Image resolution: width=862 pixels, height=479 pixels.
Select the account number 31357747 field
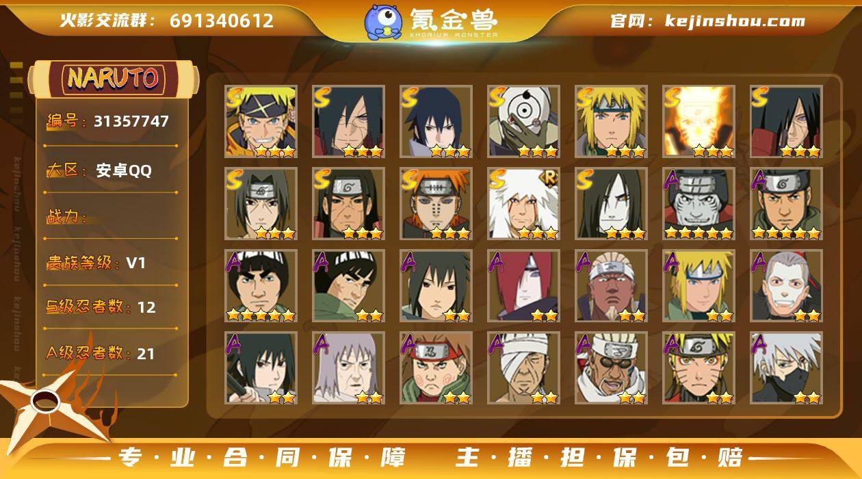(x=111, y=122)
